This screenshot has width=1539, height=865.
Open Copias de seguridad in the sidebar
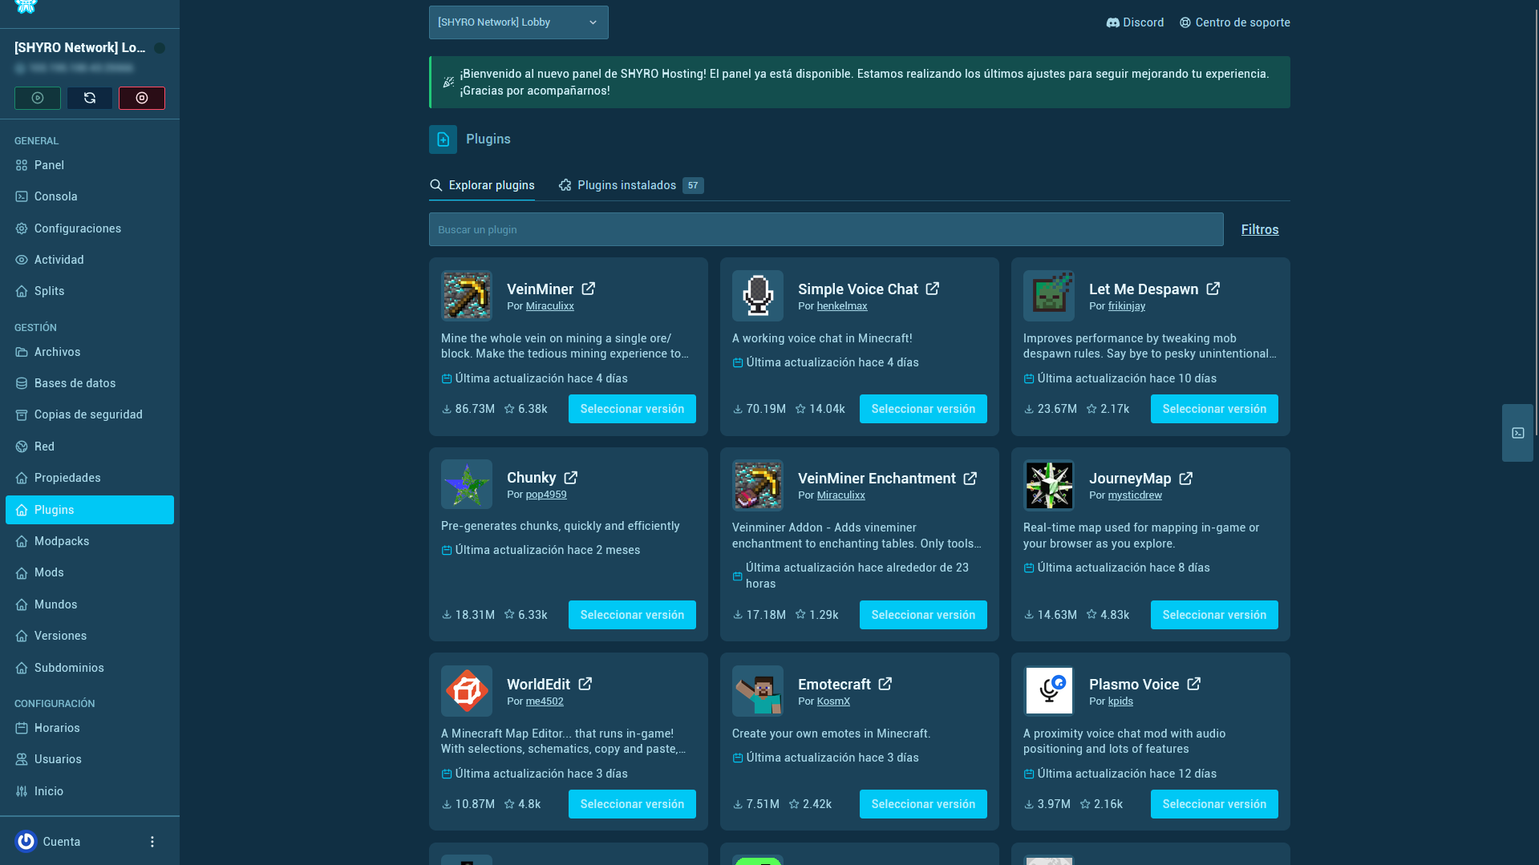pyautogui.click(x=90, y=414)
